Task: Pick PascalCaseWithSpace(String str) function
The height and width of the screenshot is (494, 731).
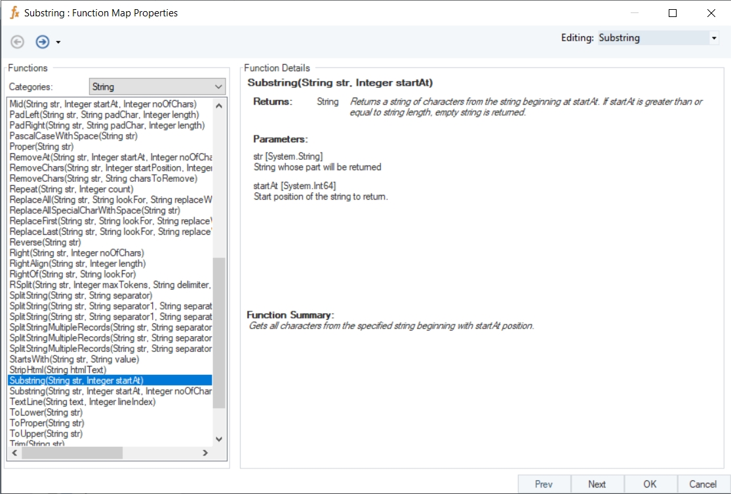Action: pos(73,136)
